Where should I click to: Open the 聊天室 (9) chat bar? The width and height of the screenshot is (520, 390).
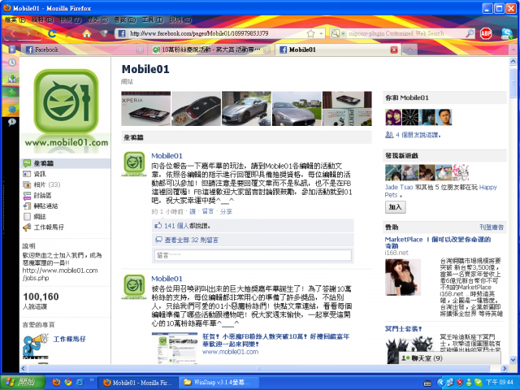click(449, 358)
